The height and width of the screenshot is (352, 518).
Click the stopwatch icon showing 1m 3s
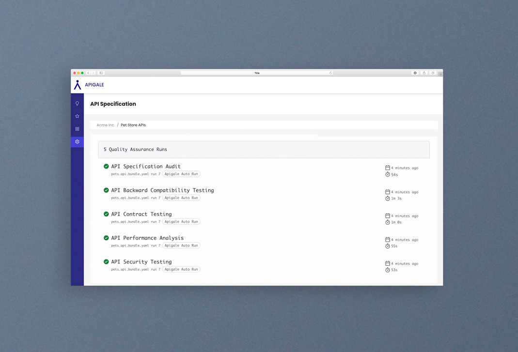(388, 198)
